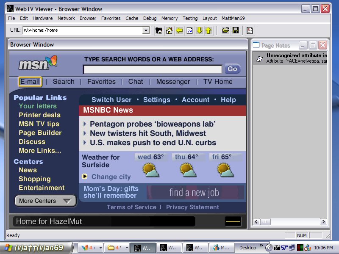Click the network computers tray icon

coord(292,248)
